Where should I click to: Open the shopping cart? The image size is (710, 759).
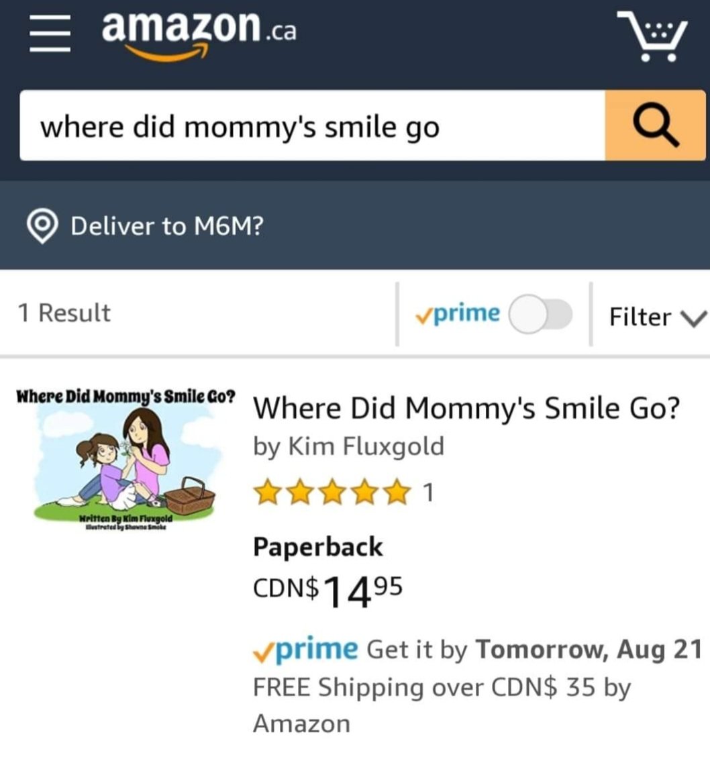click(x=651, y=37)
